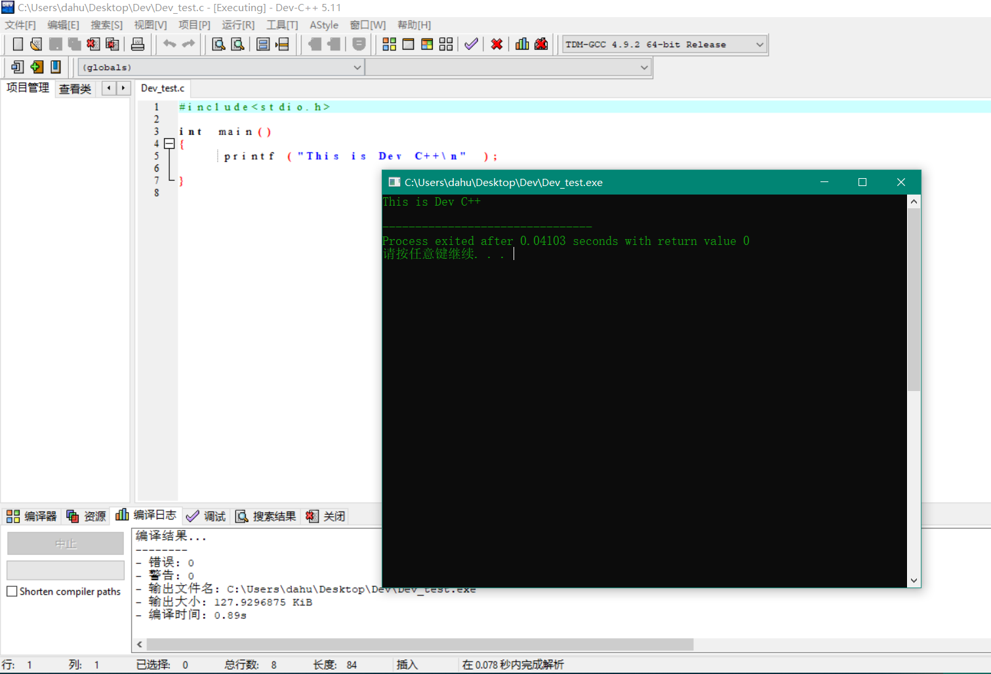Screen dimensions: 991x674
Task: Click the 关闭 bottom panel tab
Action: click(325, 516)
